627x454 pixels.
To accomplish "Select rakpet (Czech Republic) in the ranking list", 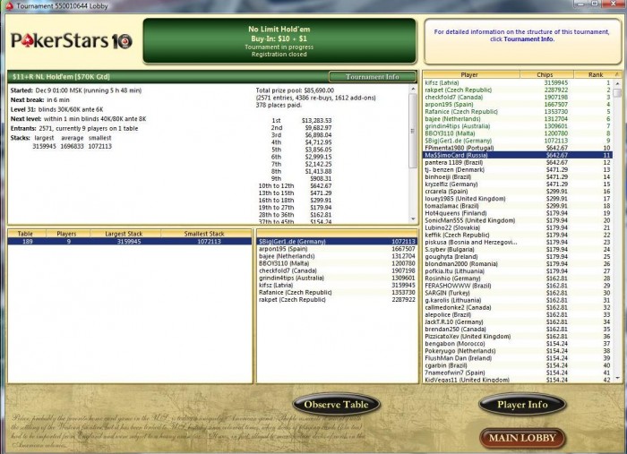I will point(518,90).
